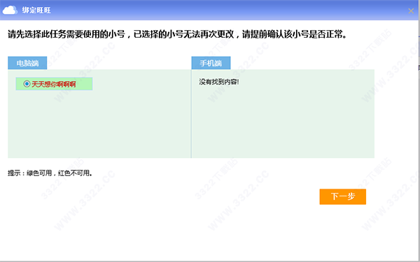Switch to the 手机端 tab

[x=211, y=63]
